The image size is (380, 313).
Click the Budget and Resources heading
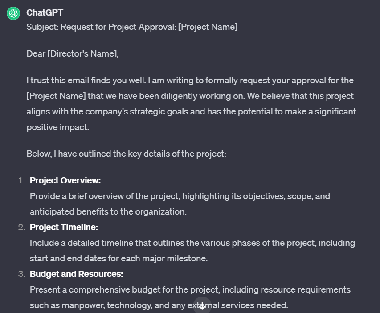coord(76,274)
